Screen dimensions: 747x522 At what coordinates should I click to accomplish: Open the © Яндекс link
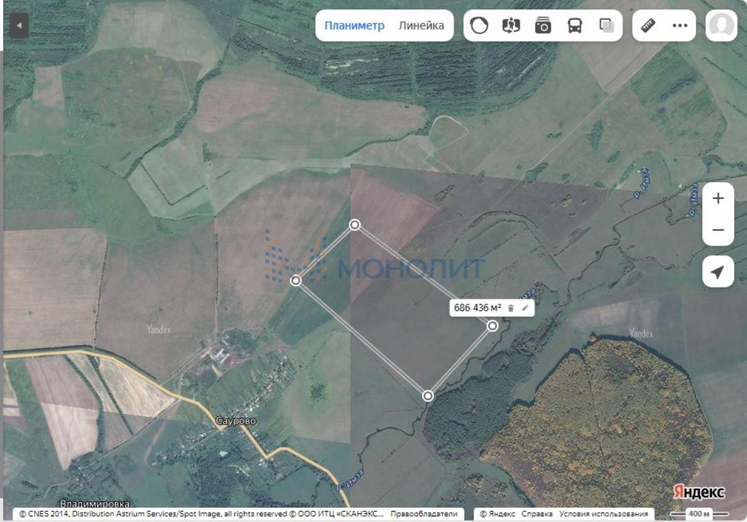(497, 514)
